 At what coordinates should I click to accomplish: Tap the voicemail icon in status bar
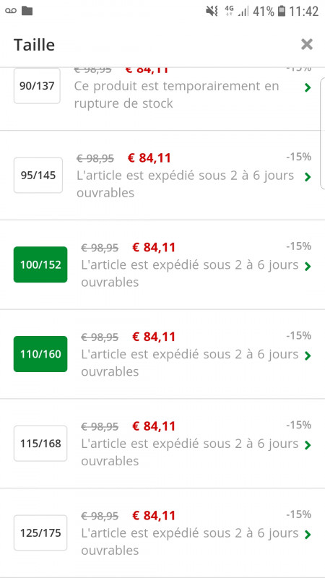click(11, 11)
